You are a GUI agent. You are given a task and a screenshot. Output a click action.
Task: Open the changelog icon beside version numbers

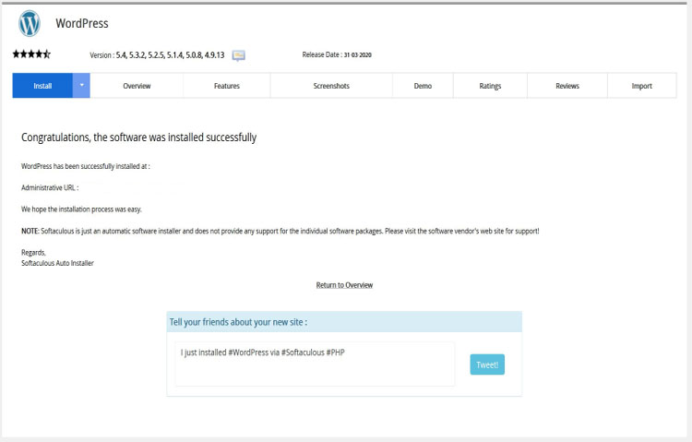[x=239, y=55]
